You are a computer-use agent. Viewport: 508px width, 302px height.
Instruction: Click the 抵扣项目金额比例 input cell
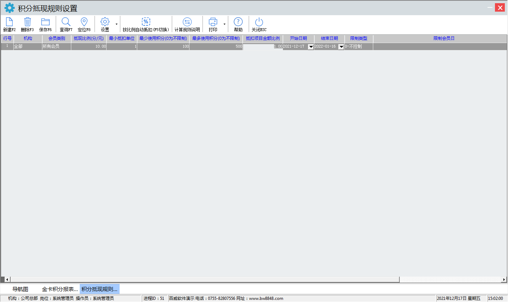262,47
